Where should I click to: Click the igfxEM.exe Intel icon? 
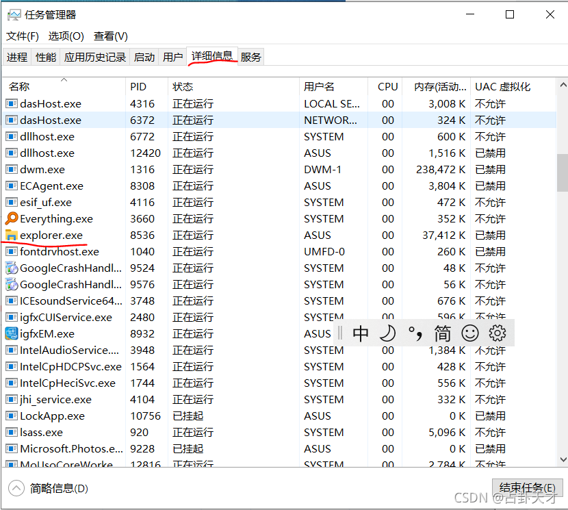pos(12,333)
